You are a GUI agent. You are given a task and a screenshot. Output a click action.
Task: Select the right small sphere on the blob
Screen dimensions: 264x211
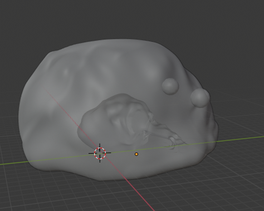pyautogui.click(x=200, y=98)
